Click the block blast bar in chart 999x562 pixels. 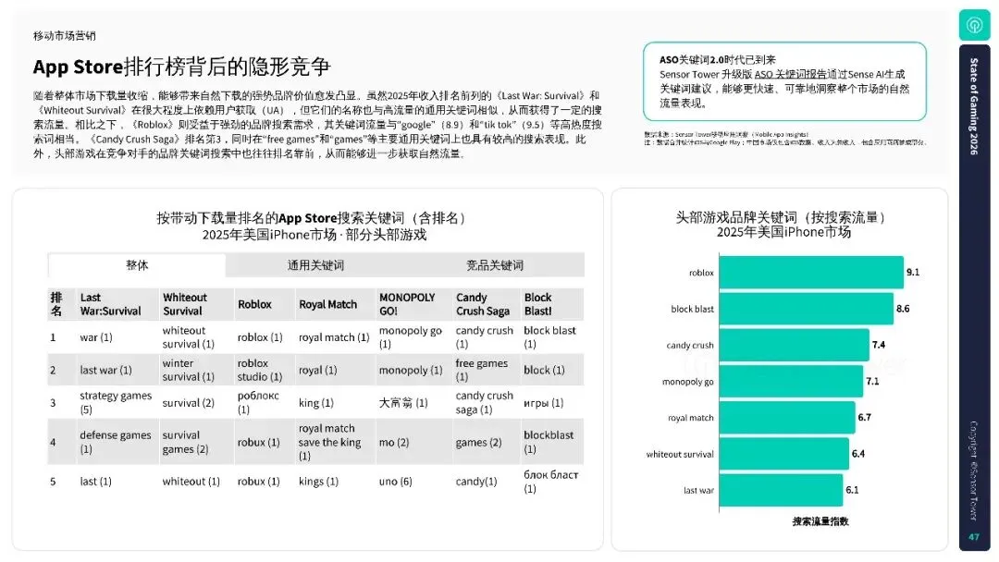(x=806, y=309)
